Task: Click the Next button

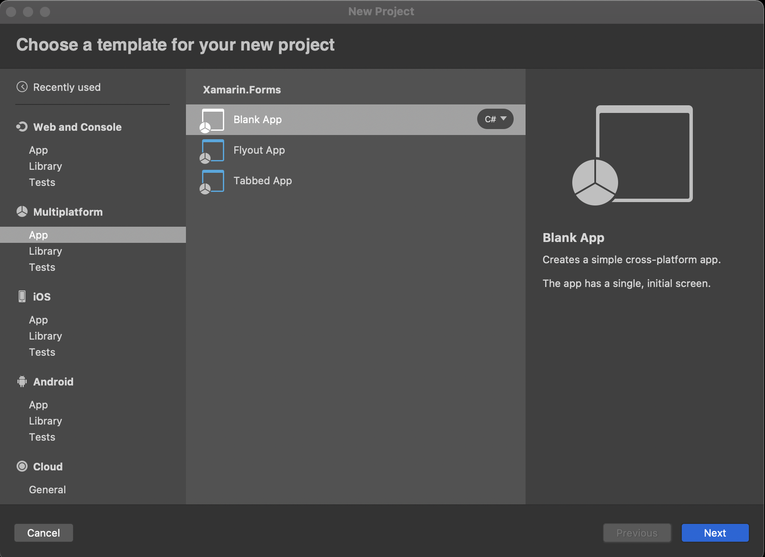Action: (x=715, y=533)
